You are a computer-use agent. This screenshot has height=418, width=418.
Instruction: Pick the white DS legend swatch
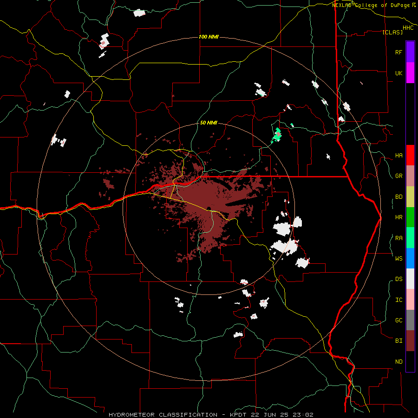[x=410, y=279]
